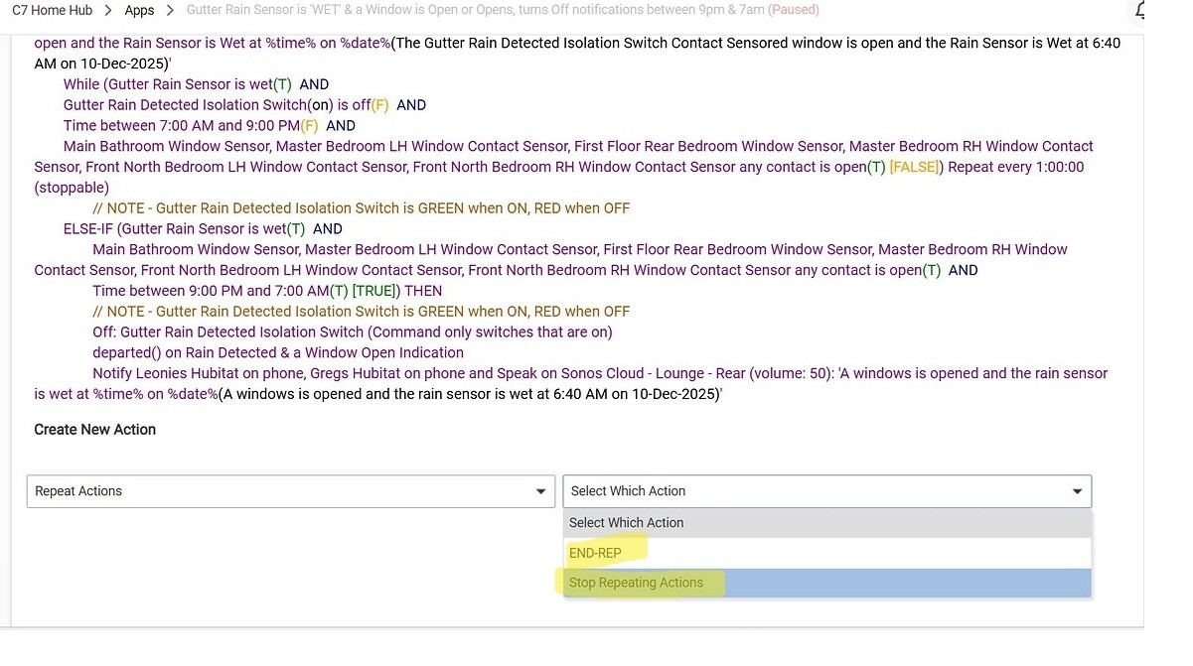Open the Apps breadcrumb link

coord(139,10)
